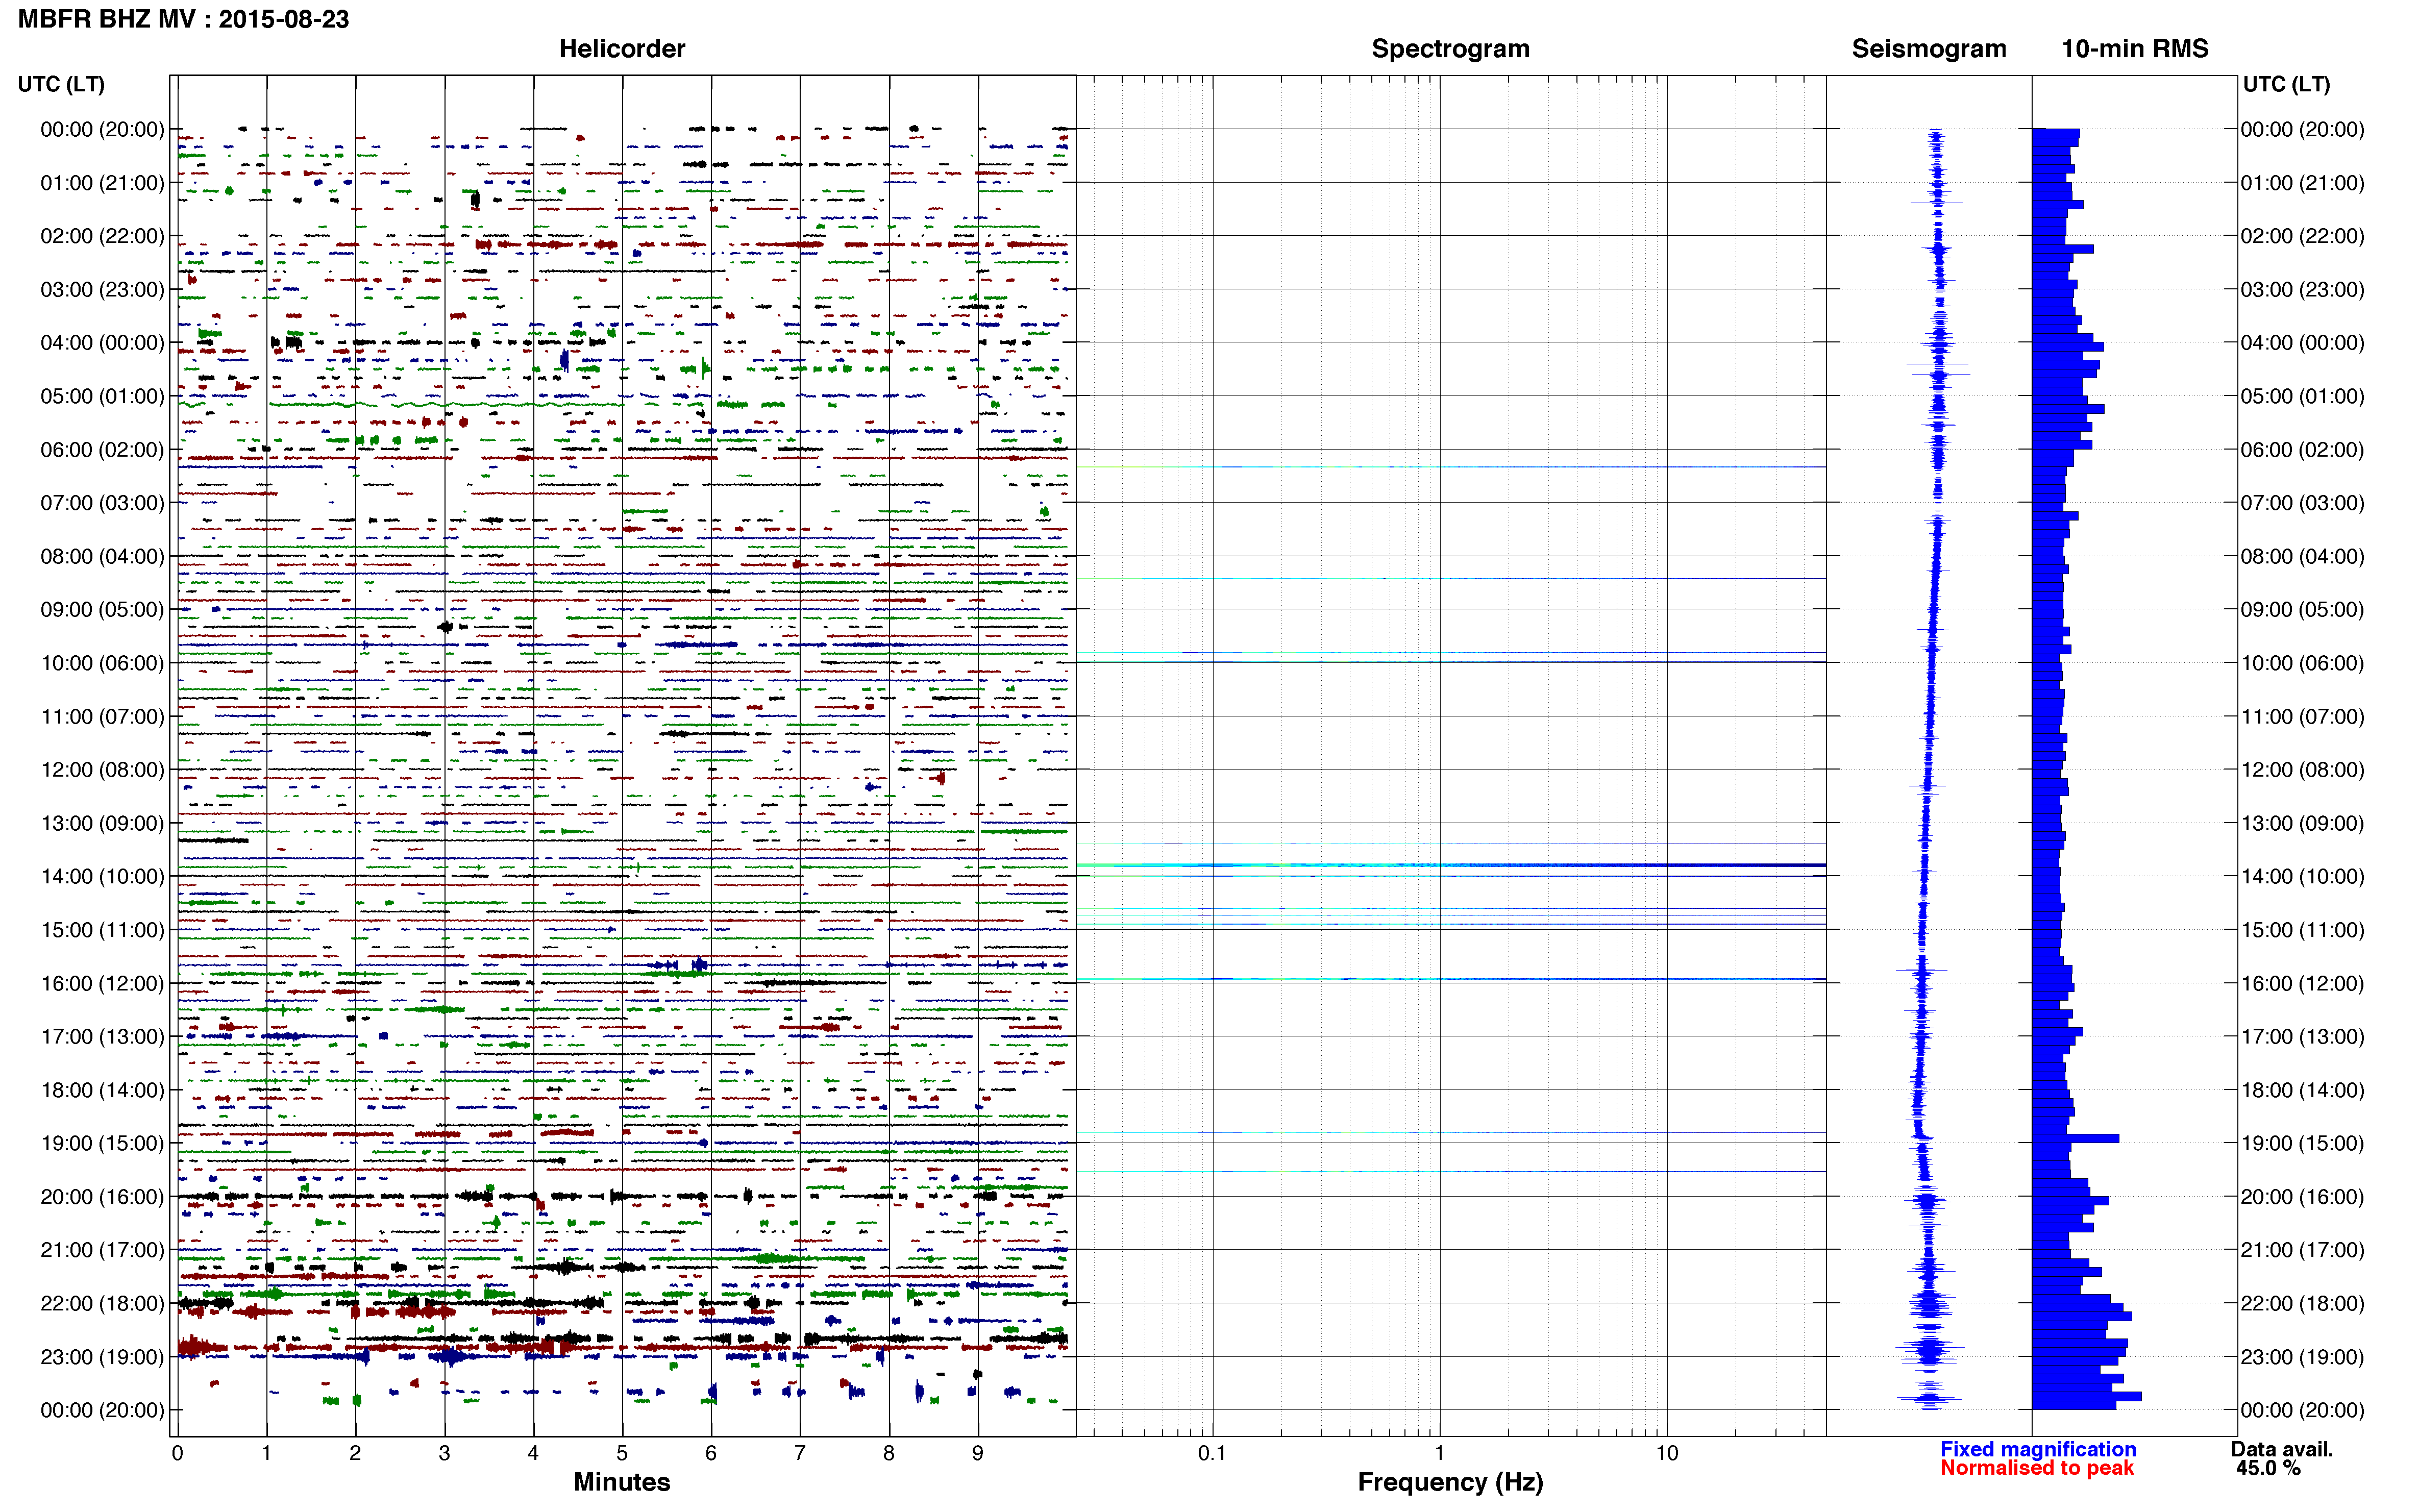Click left time label 04:00 (00:00)
The width and height of the screenshot is (2419, 1512).
[102, 343]
